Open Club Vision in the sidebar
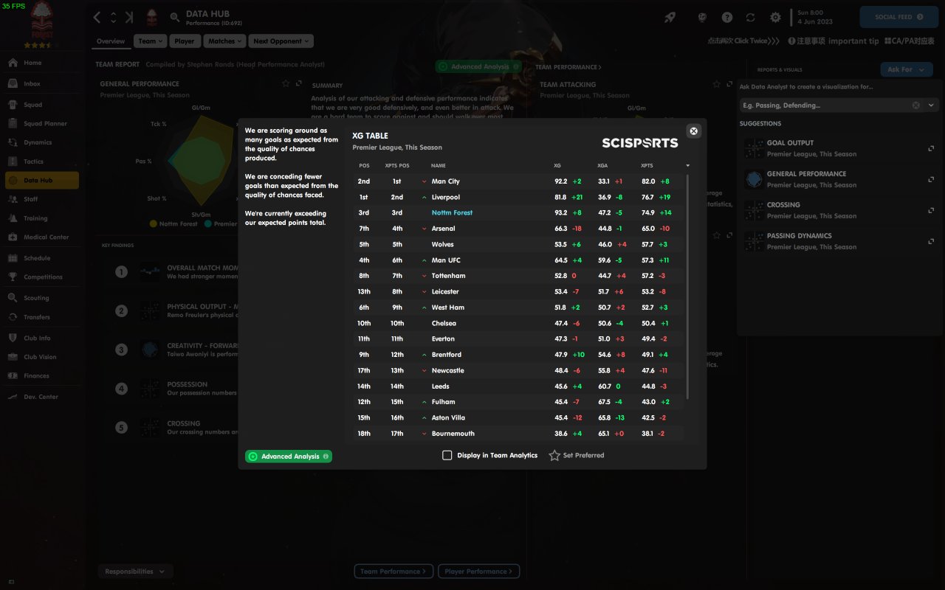 (x=39, y=357)
